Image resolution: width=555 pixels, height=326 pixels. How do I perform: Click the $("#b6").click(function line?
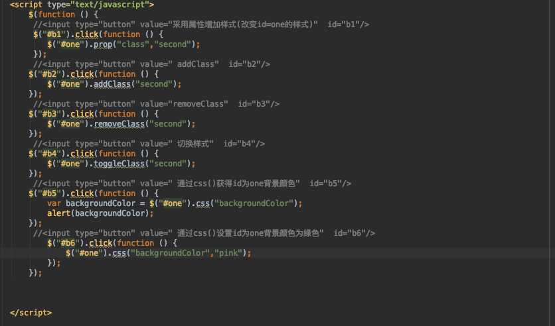[x=112, y=243]
